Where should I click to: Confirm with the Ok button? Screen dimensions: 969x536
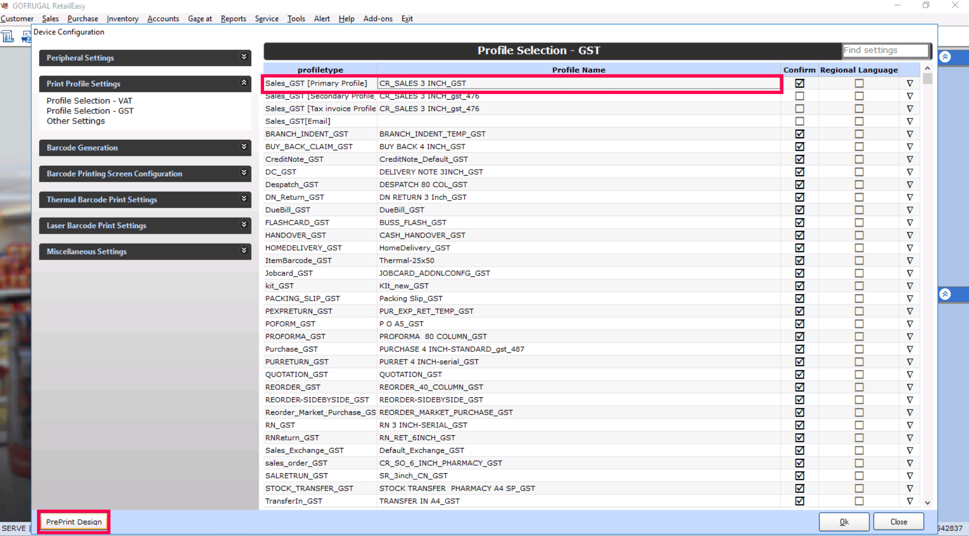(844, 522)
